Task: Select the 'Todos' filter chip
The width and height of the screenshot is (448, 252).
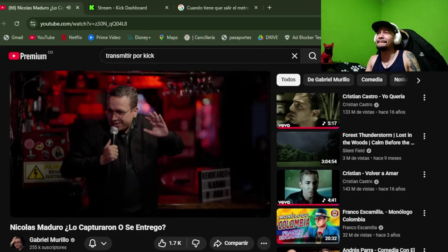Action: pos(288,79)
